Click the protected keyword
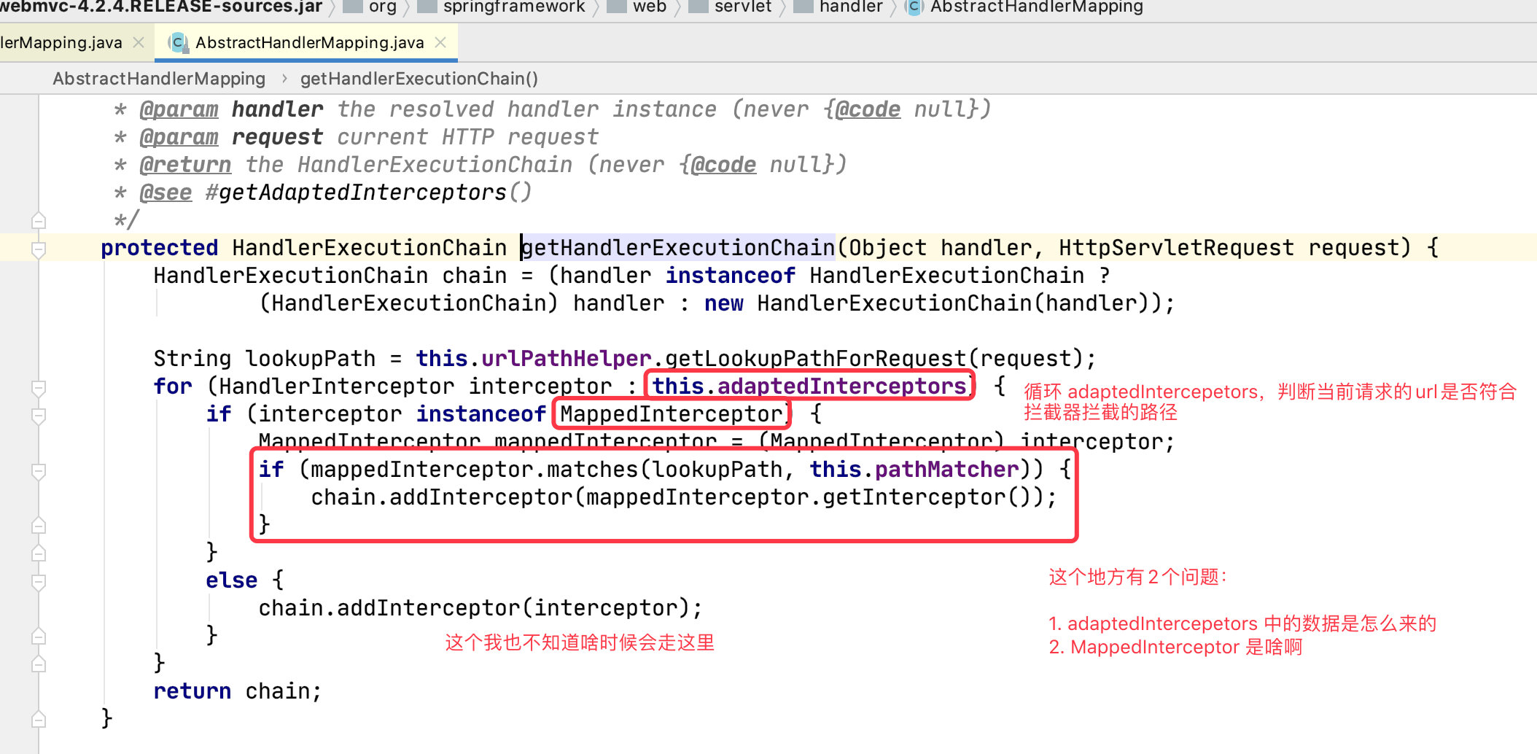The height and width of the screenshot is (754, 1537). (x=159, y=248)
